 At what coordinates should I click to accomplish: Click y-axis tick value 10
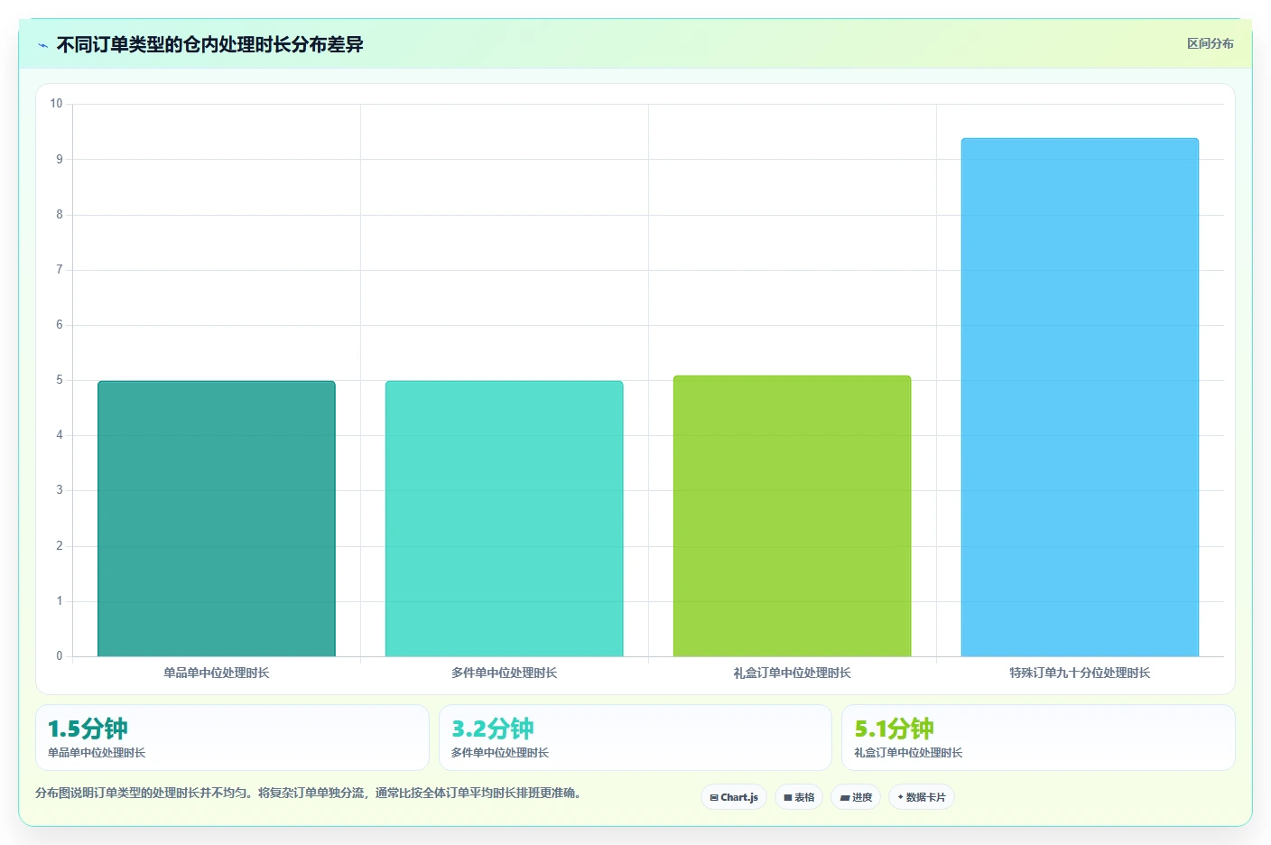(x=56, y=104)
